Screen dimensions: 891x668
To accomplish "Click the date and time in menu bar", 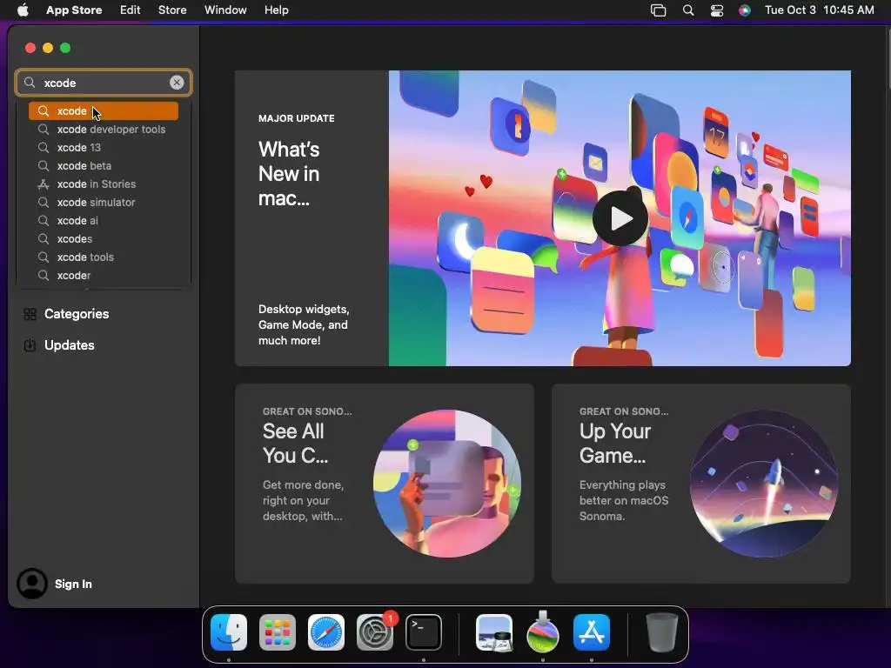I will pos(820,10).
